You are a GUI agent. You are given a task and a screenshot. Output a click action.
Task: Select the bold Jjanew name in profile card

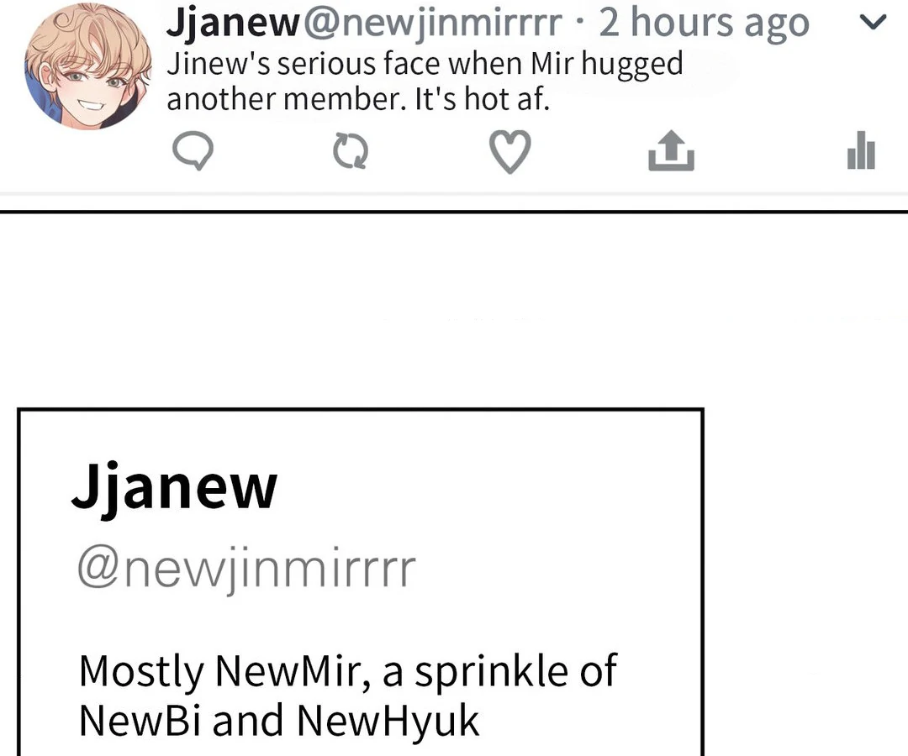click(x=174, y=488)
